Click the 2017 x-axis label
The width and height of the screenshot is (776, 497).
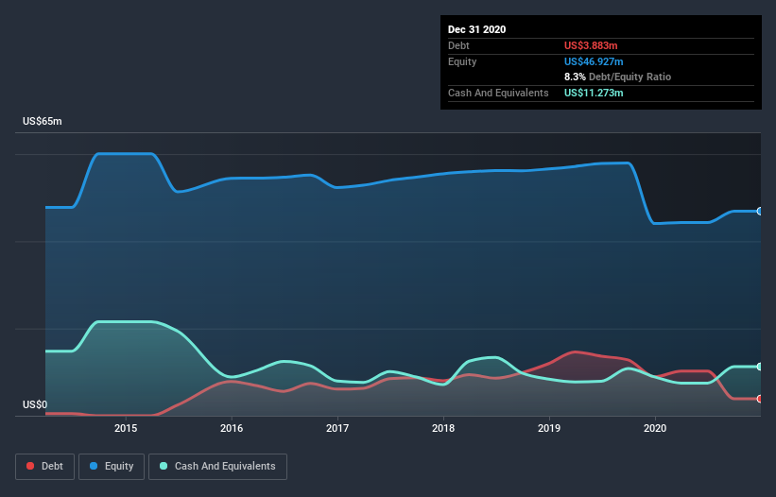337,428
